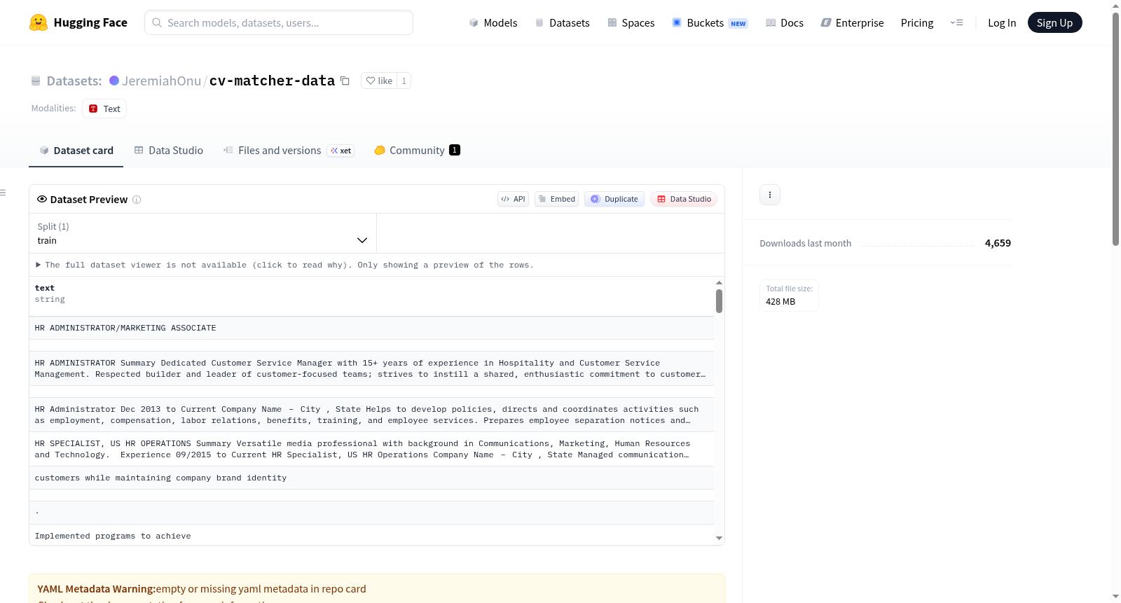
Task: Open the Split train dropdown
Action: [x=202, y=233]
